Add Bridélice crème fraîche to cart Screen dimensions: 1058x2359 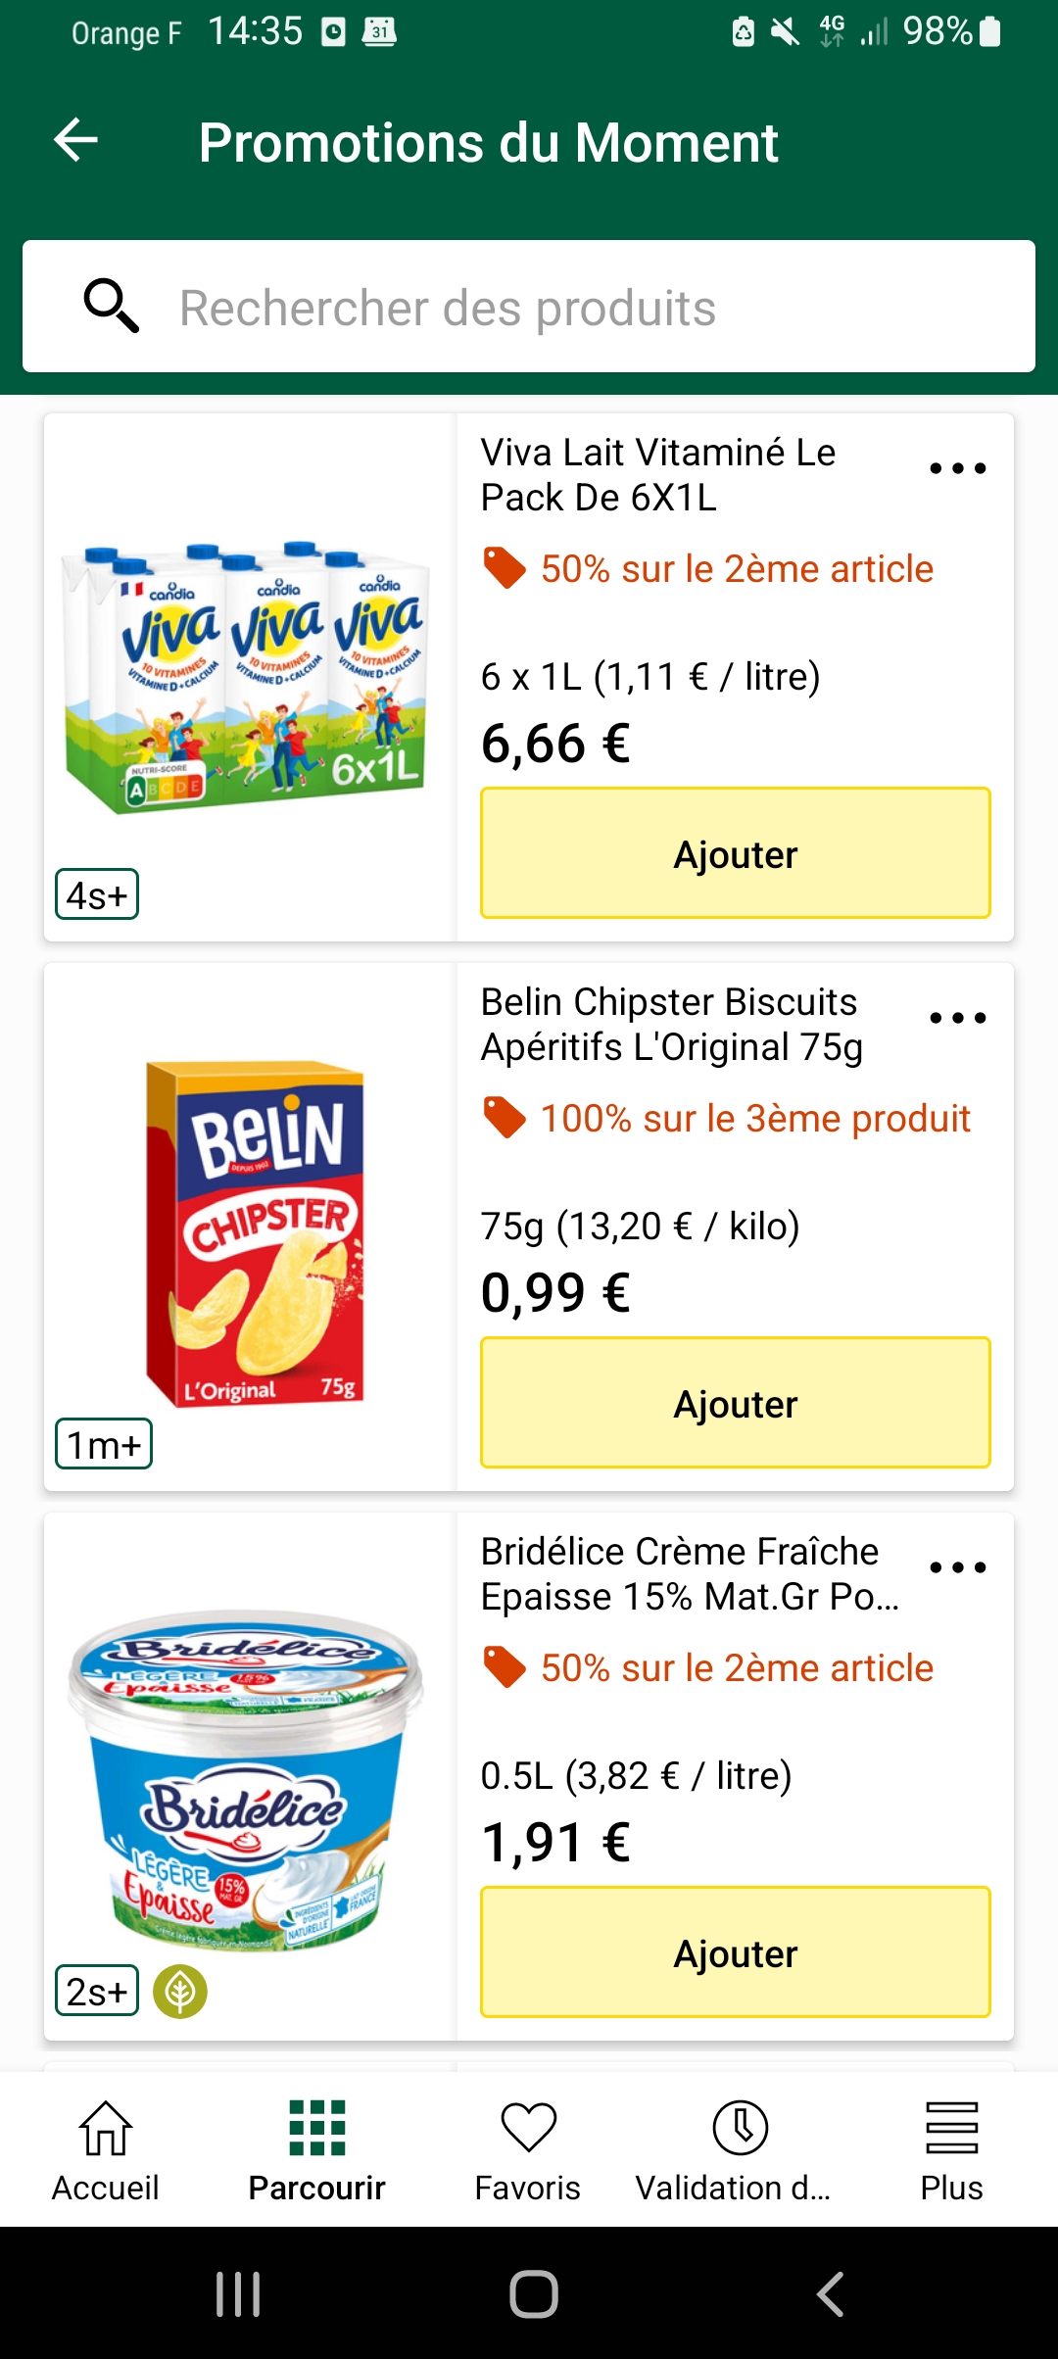pos(735,1952)
